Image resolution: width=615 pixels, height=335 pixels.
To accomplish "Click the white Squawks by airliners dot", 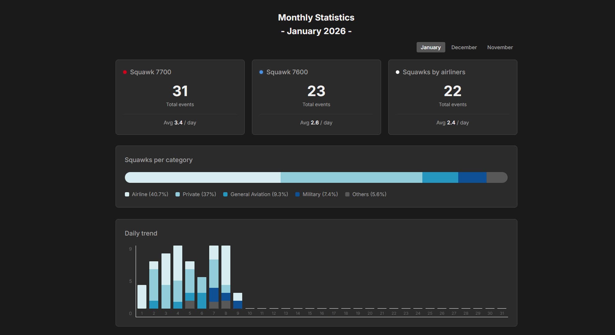I will click(x=397, y=72).
